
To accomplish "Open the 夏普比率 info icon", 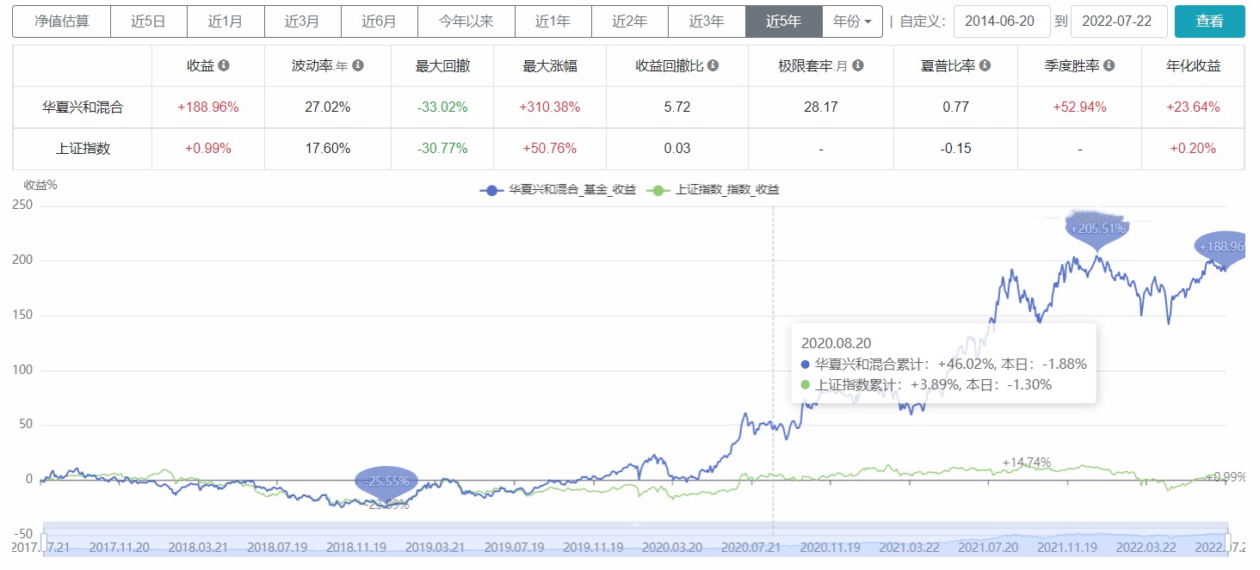I will (983, 64).
